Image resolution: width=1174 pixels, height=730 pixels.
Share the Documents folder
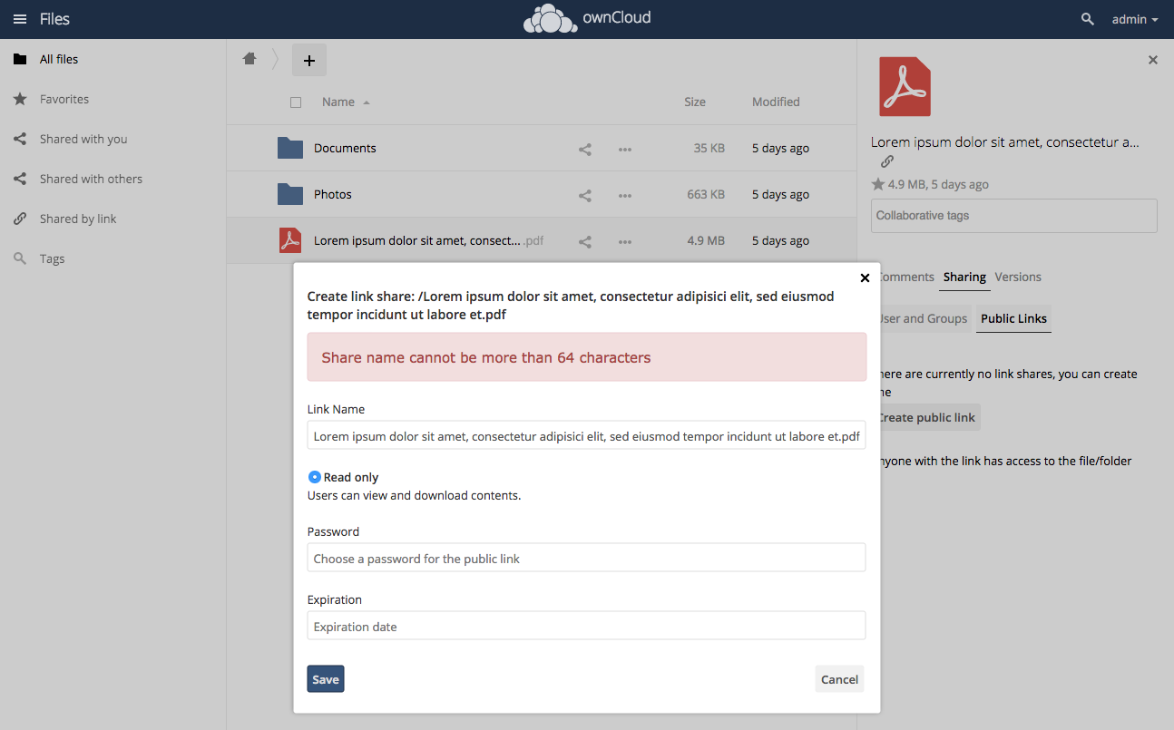pos(585,149)
